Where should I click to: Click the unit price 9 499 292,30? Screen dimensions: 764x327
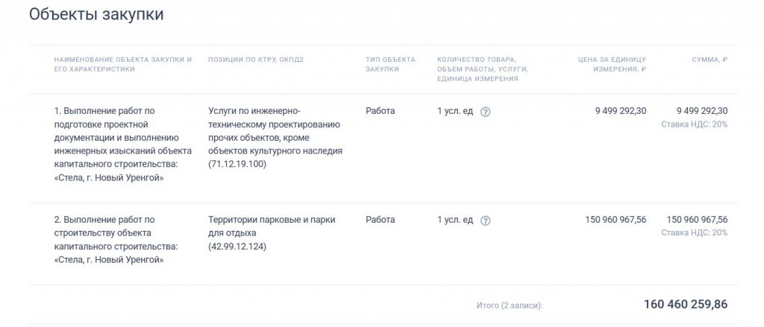[621, 111]
